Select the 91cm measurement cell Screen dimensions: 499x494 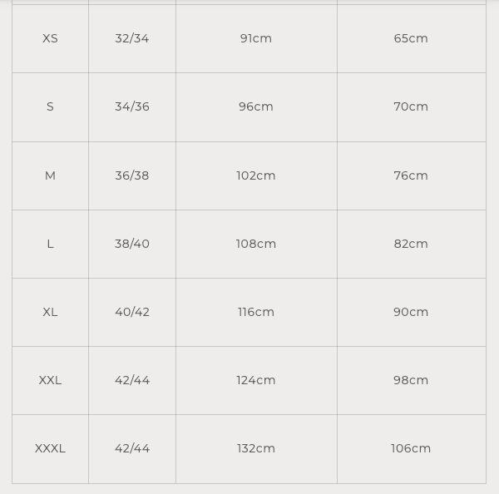256,38
